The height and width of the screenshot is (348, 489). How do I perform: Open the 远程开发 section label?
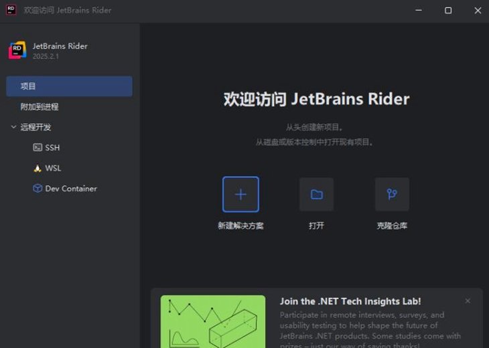pyautogui.click(x=36, y=127)
